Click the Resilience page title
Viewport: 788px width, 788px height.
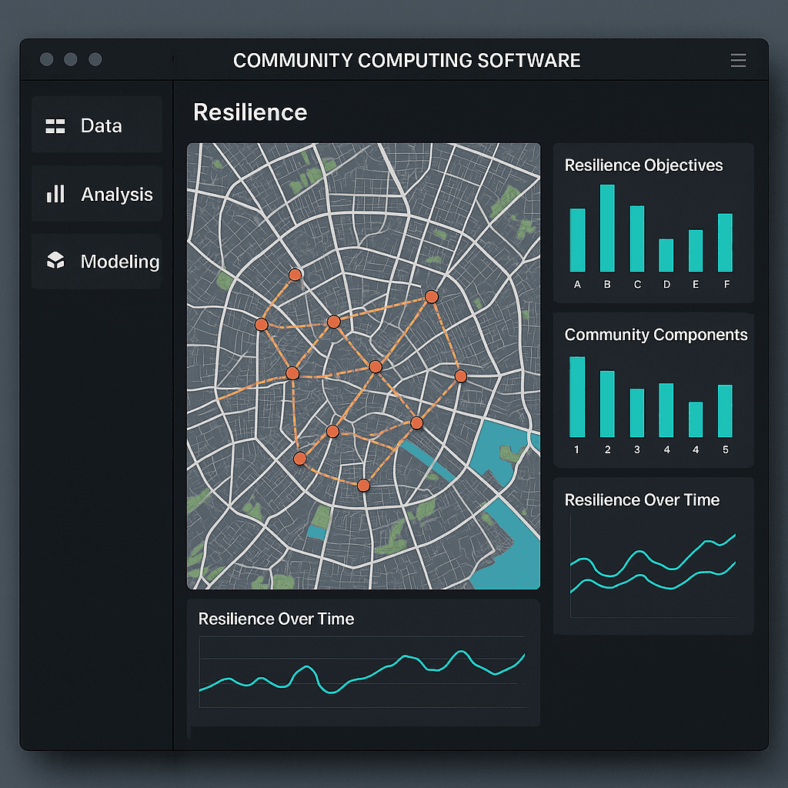[249, 112]
